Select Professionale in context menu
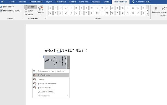The width and height of the screenshot is (167, 105). point(51,75)
